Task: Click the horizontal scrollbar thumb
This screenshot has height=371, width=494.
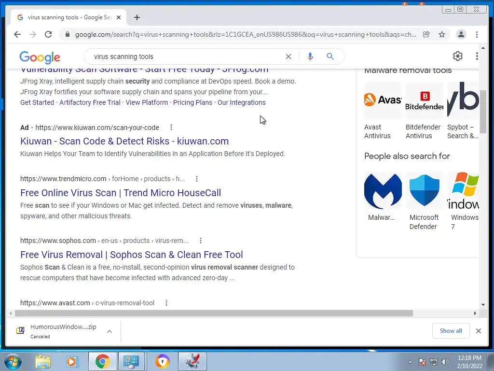Action: tap(214, 313)
